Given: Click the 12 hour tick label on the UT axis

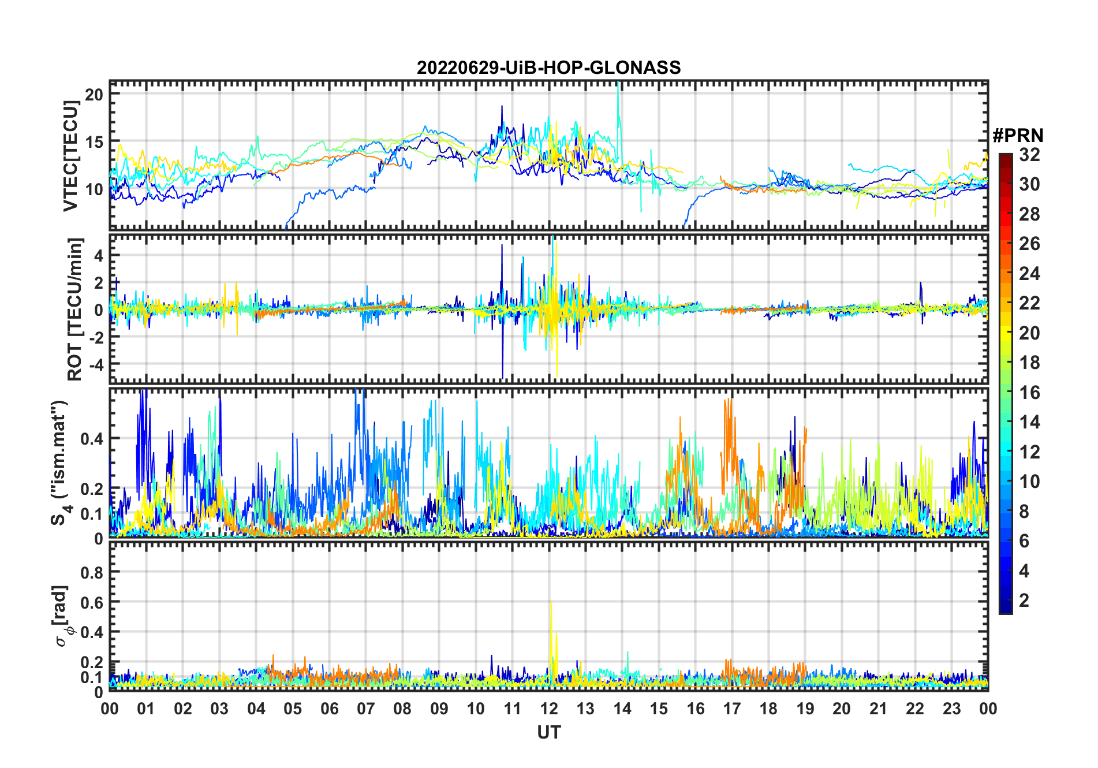Looking at the screenshot, I should pyautogui.click(x=548, y=709).
